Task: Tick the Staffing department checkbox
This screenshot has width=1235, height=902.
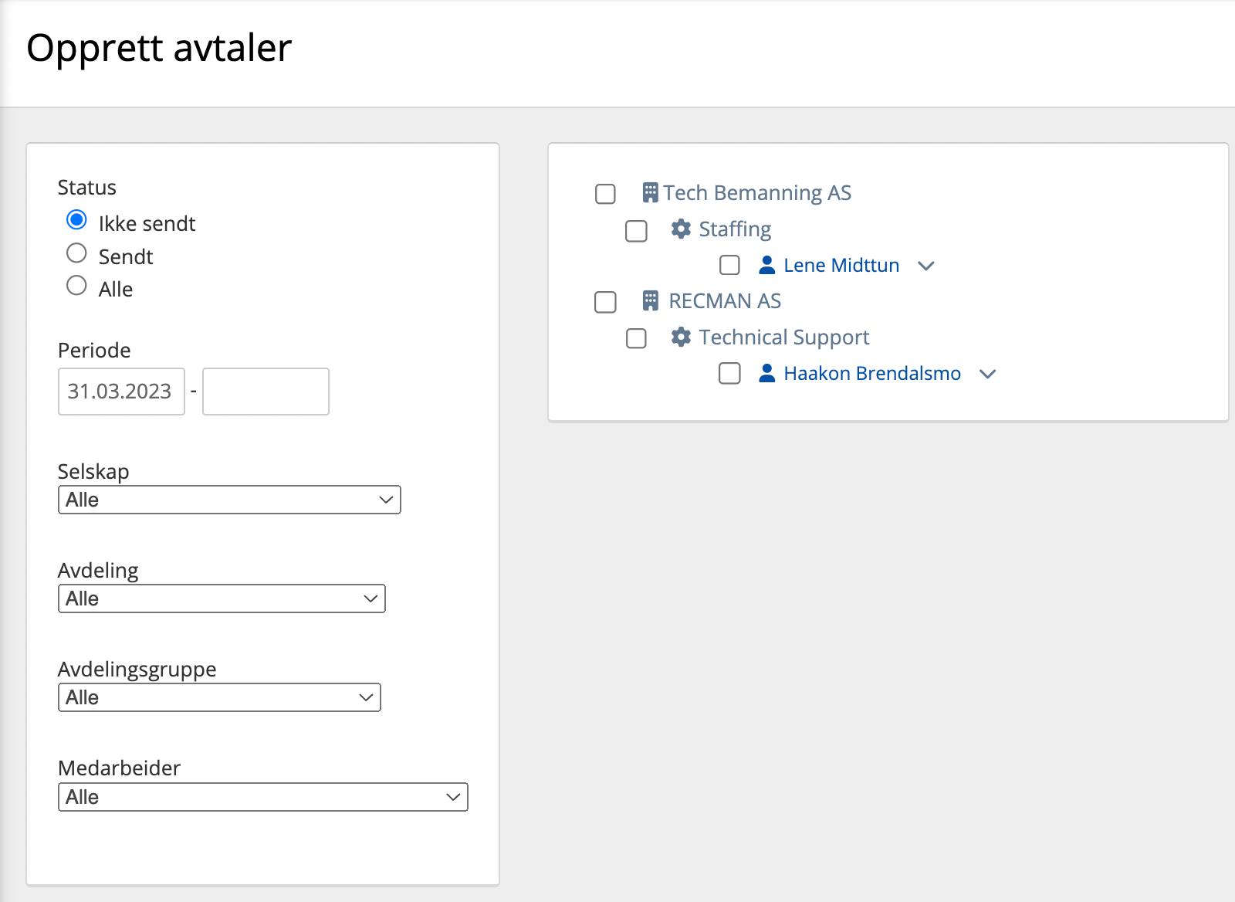Action: [x=636, y=231]
